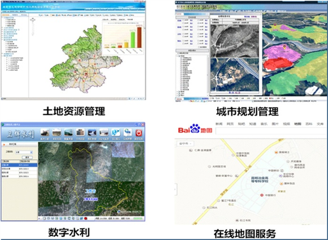Screen dimensions: 328x240
Task: Open the office building icon in 卫辉水利 toolbar
Action: tap(80, 132)
